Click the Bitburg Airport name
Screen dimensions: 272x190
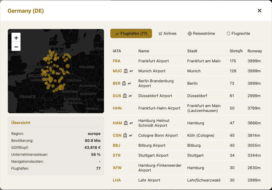(152, 145)
